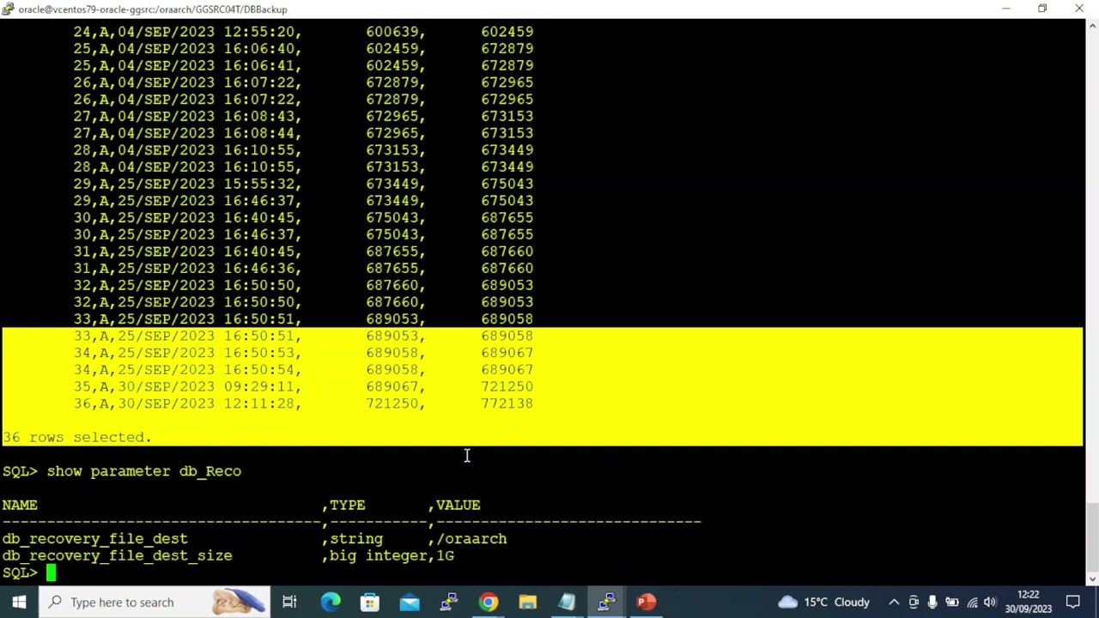1099x618 pixels.
Task: Click timestamp 04/SEP/2023 16:08:44
Action: [x=205, y=133]
